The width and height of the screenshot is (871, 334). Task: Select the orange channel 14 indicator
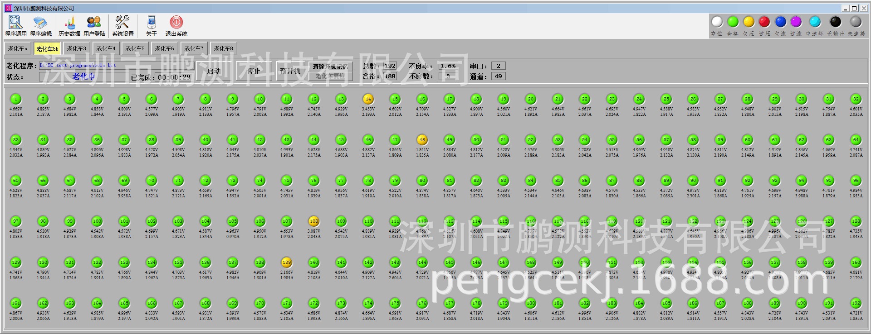(x=368, y=99)
